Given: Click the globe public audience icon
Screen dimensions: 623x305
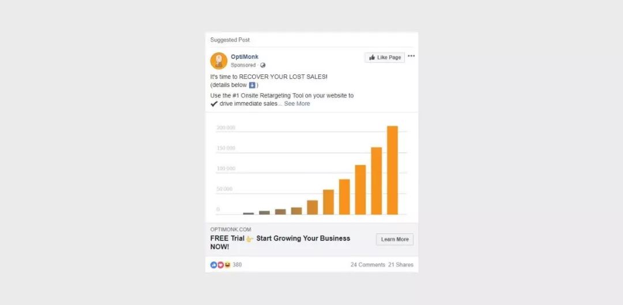Looking at the screenshot, I should [x=262, y=65].
